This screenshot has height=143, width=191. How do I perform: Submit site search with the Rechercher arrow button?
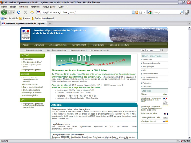(x=163, y=50)
